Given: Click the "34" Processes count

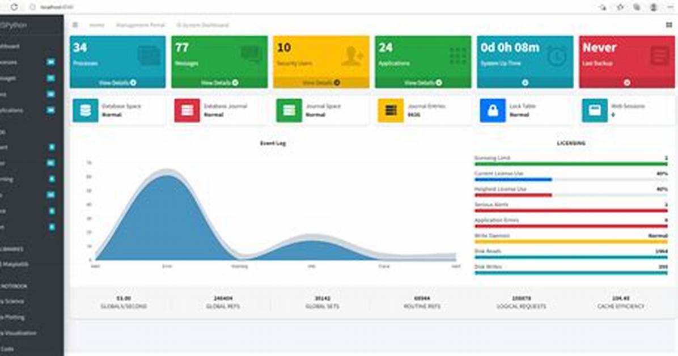Looking at the screenshot, I should pyautogui.click(x=80, y=48).
